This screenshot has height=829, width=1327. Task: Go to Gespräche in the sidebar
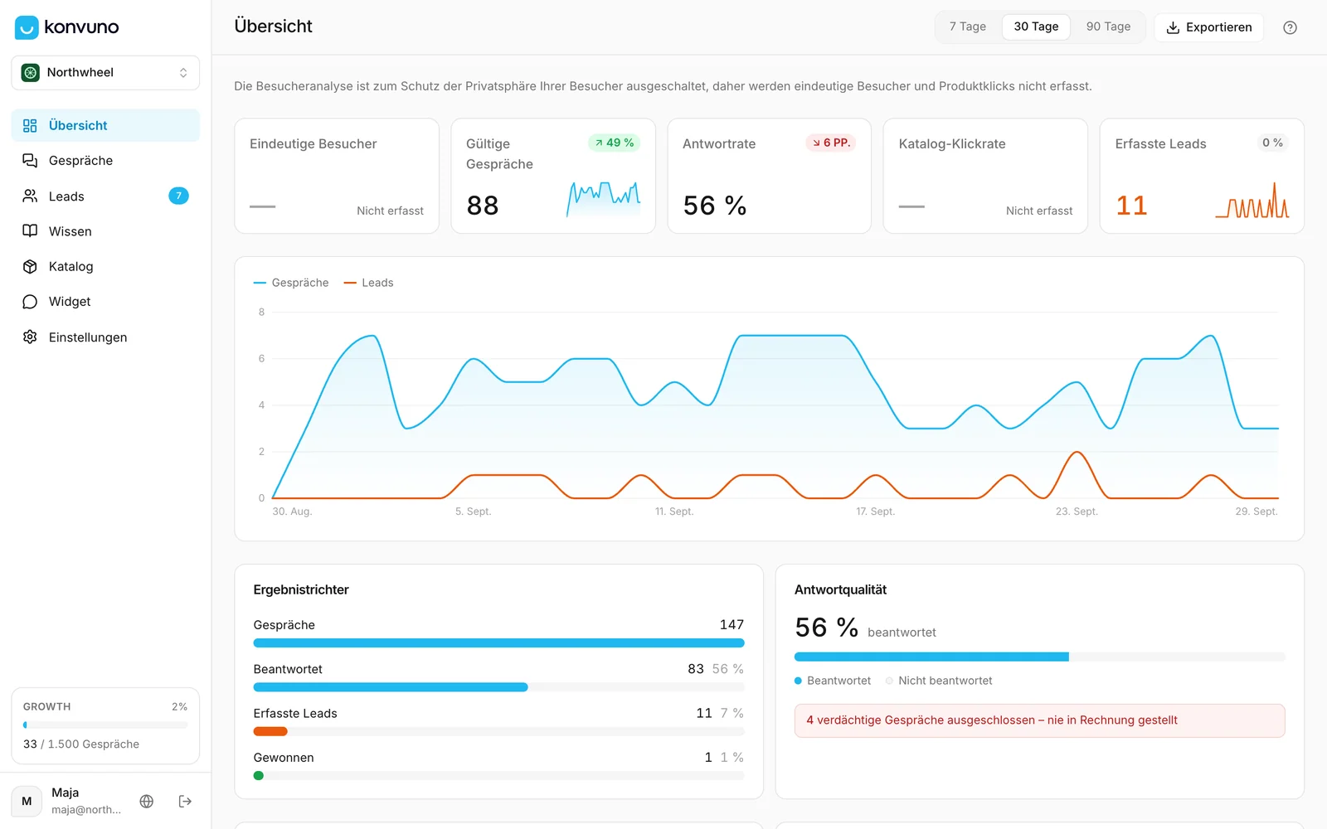[105, 161]
